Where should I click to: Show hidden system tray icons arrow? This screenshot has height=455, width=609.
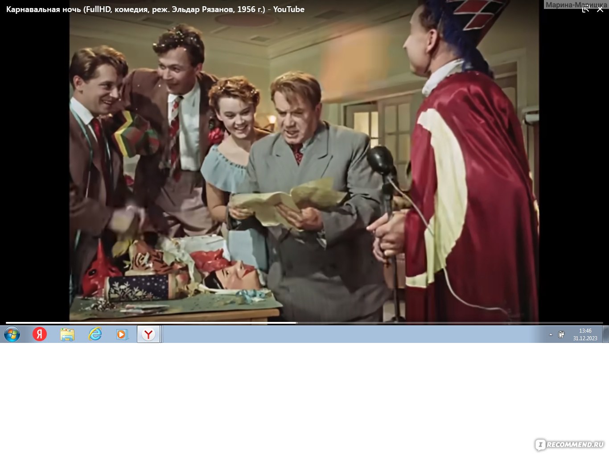(x=551, y=334)
